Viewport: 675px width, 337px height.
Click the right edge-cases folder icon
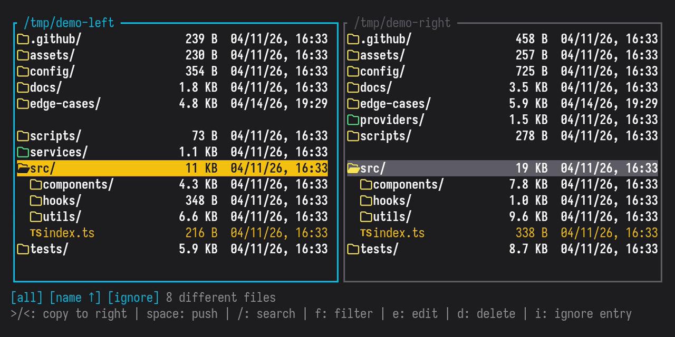[x=353, y=104]
